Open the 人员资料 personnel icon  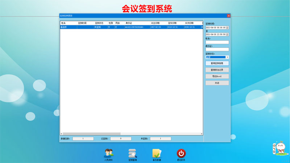pyautogui.click(x=108, y=154)
